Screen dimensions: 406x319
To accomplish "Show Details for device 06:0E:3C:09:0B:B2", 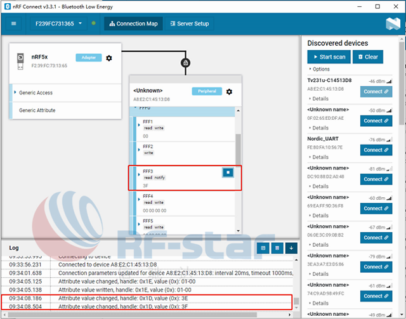I will 318,245.
